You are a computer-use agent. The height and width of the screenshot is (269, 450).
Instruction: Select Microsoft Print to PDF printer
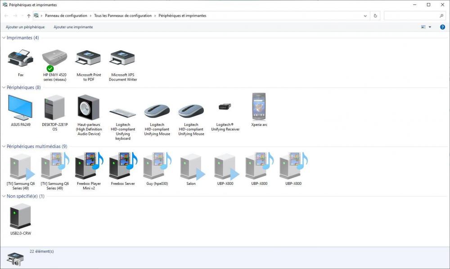(88, 58)
